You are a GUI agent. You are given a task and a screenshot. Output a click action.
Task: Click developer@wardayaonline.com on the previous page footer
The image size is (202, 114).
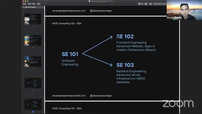69,11
